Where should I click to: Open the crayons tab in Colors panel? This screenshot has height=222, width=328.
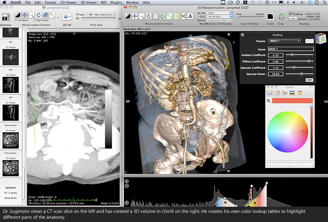[x=299, y=93]
